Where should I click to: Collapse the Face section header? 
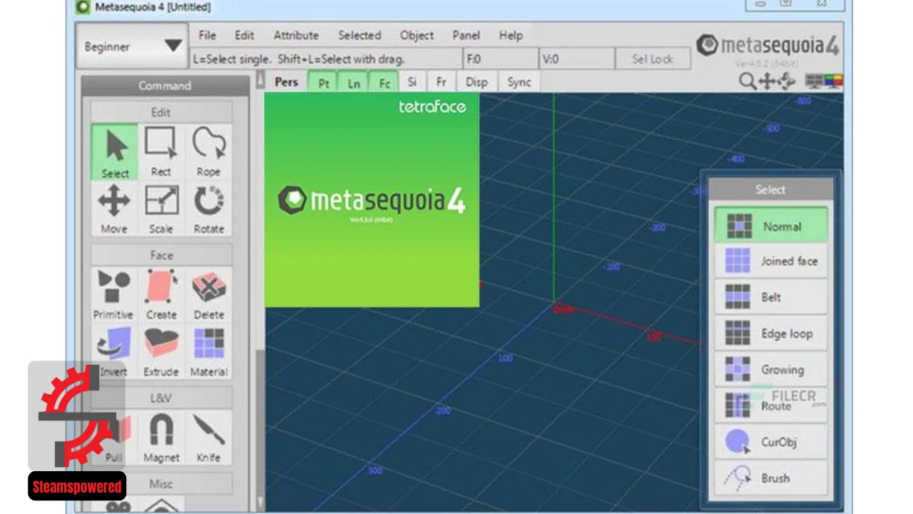(161, 255)
